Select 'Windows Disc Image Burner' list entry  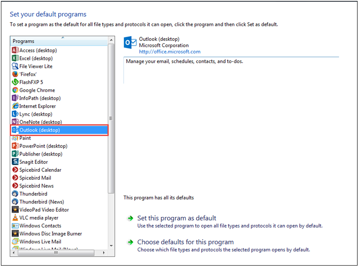coord(50,234)
